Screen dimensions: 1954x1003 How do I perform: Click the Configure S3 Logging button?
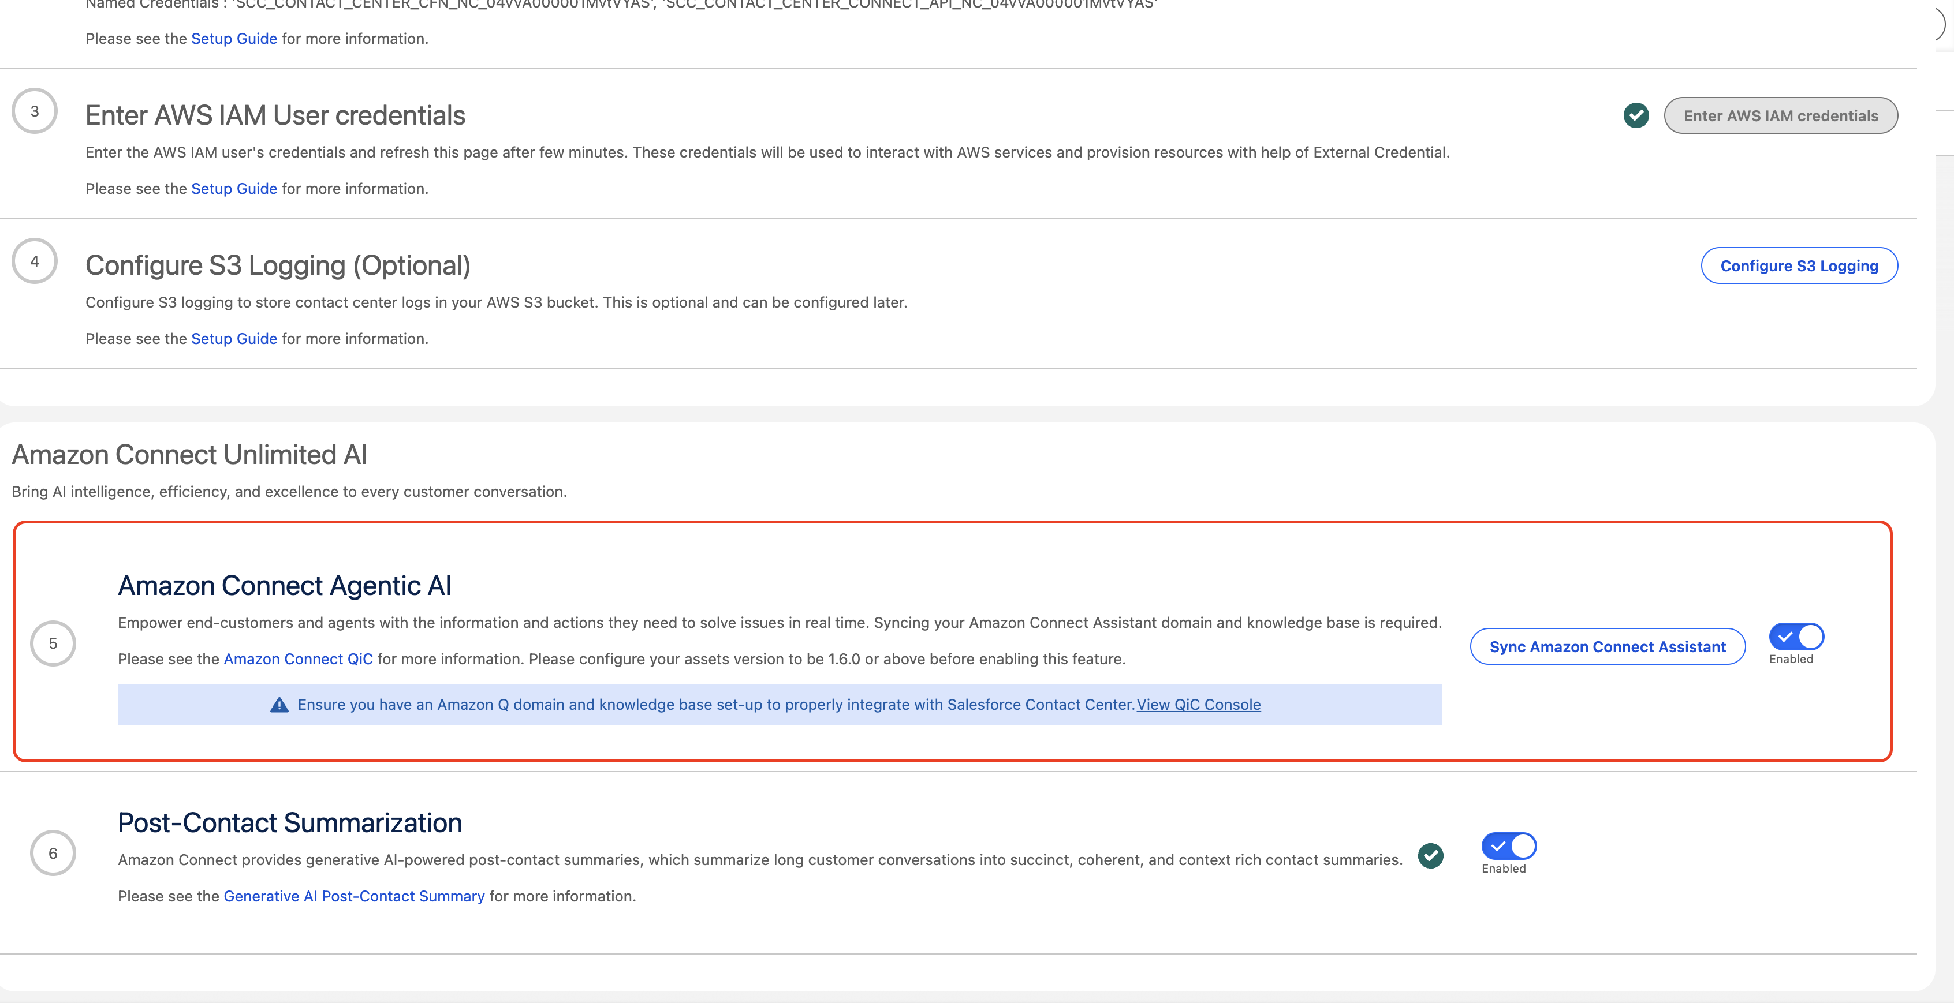point(1799,265)
